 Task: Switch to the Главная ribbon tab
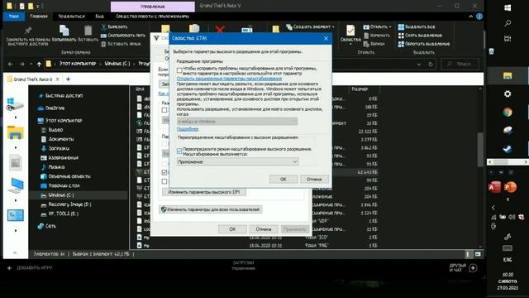pyautogui.click(x=39, y=17)
